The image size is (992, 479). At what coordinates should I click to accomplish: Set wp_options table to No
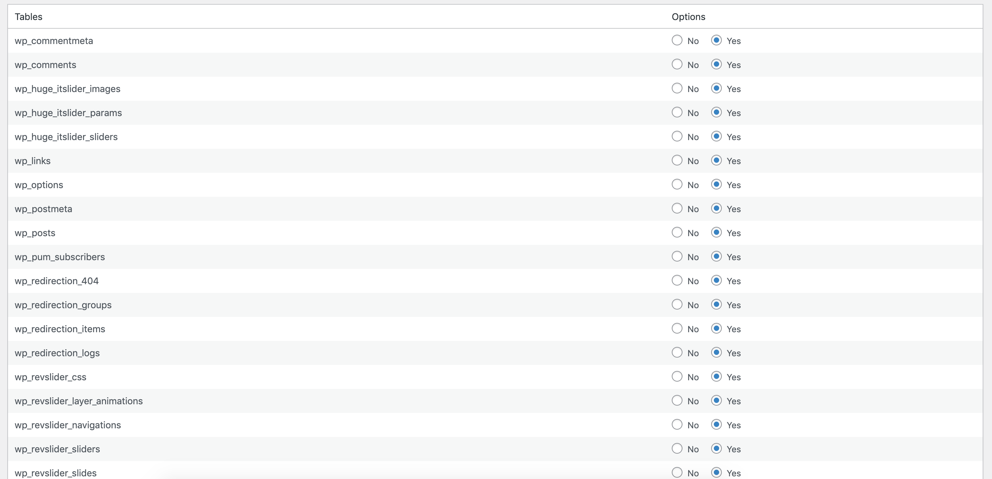click(676, 184)
